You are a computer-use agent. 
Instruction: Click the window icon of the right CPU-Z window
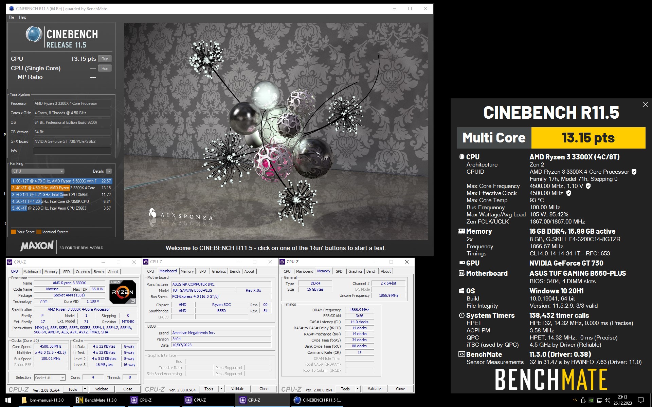[282, 261]
